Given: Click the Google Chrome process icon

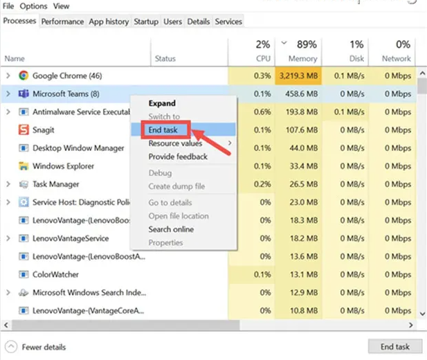Looking at the screenshot, I should point(24,75).
